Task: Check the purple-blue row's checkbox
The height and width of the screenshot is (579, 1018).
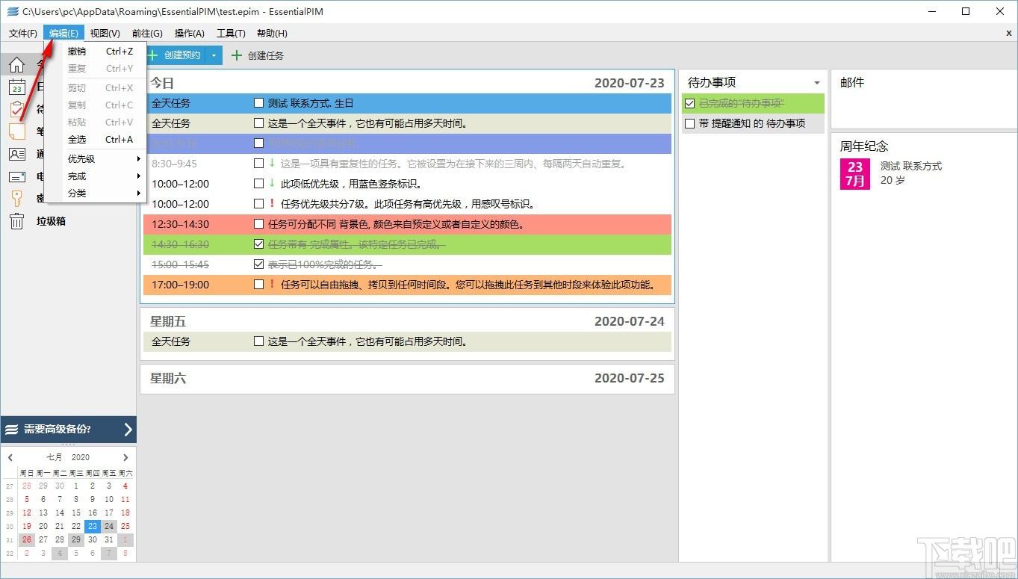Action: [x=258, y=143]
